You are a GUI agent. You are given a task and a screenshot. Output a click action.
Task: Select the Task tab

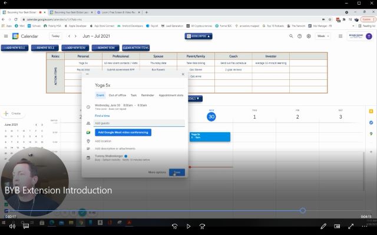(134, 95)
